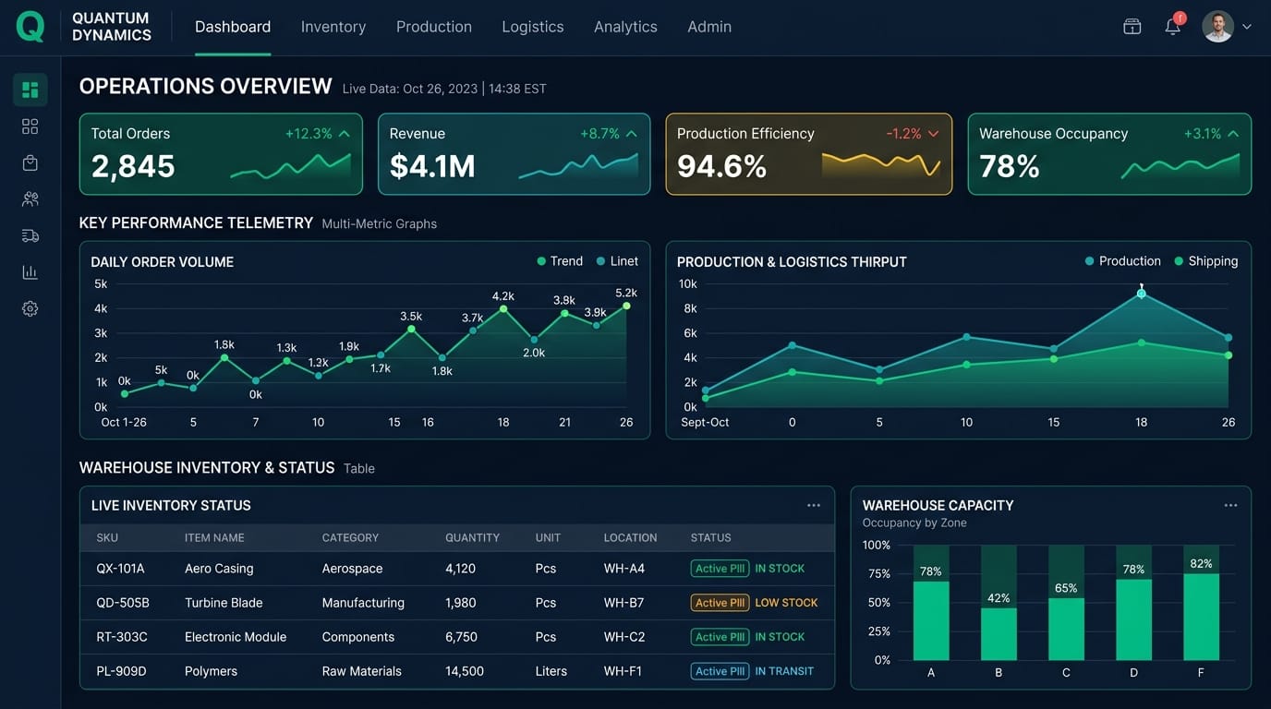Click zone C capacity bar at 65%
The image size is (1271, 709).
click(1066, 629)
